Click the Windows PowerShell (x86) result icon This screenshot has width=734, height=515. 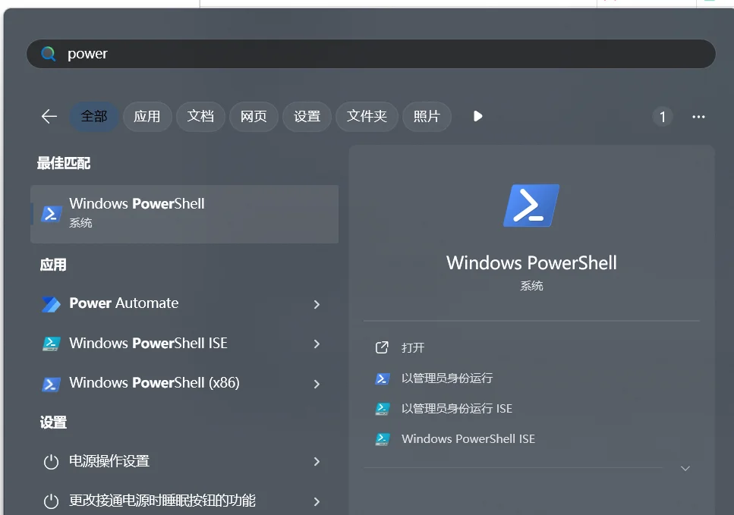[51, 384]
